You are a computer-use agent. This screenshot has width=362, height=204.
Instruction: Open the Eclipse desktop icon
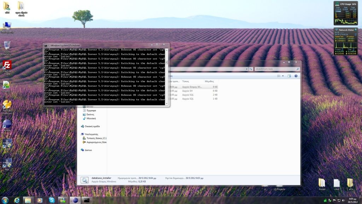[x=7, y=124]
